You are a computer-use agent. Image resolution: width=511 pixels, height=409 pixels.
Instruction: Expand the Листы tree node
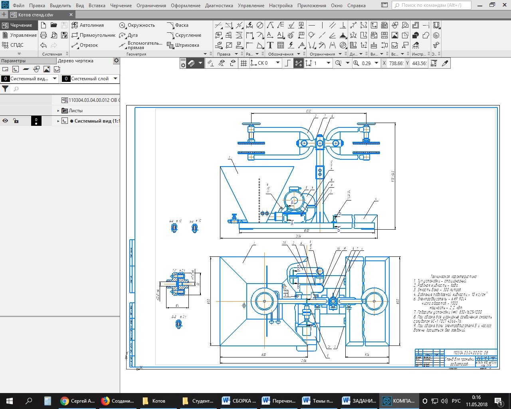[x=58, y=111]
